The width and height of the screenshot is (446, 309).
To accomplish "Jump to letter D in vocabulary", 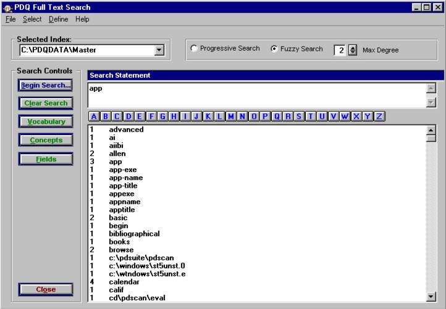I will [128, 116].
